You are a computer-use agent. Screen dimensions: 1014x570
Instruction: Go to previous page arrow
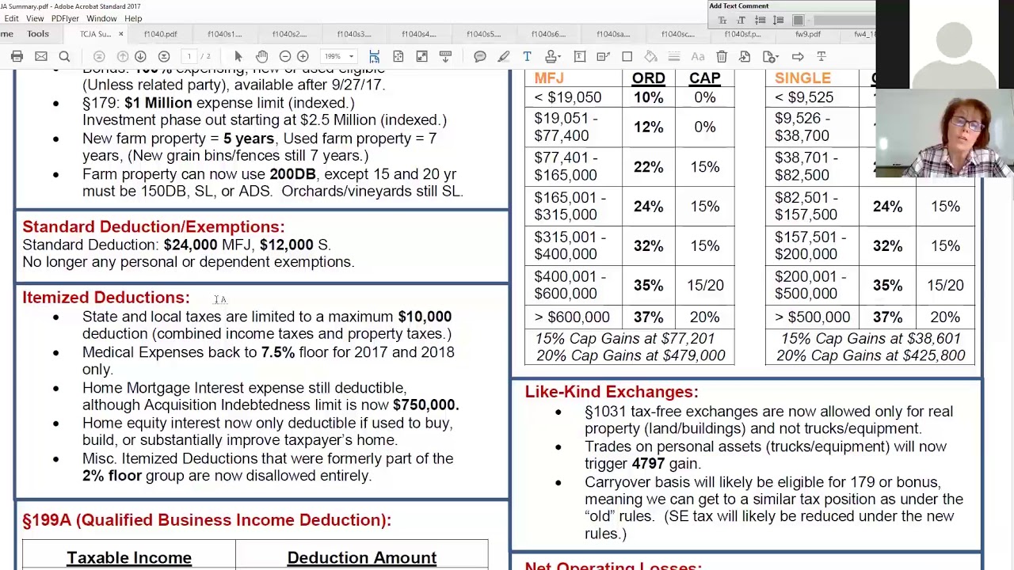(123, 56)
